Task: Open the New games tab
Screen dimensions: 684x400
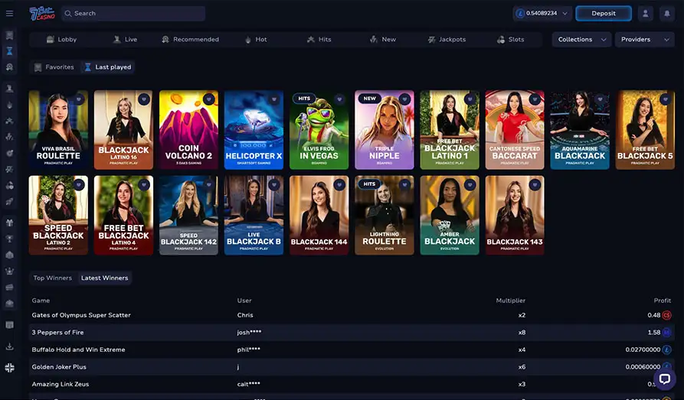Action: pos(382,40)
